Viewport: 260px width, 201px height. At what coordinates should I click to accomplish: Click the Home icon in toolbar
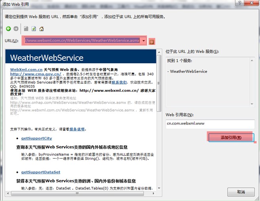42,29
